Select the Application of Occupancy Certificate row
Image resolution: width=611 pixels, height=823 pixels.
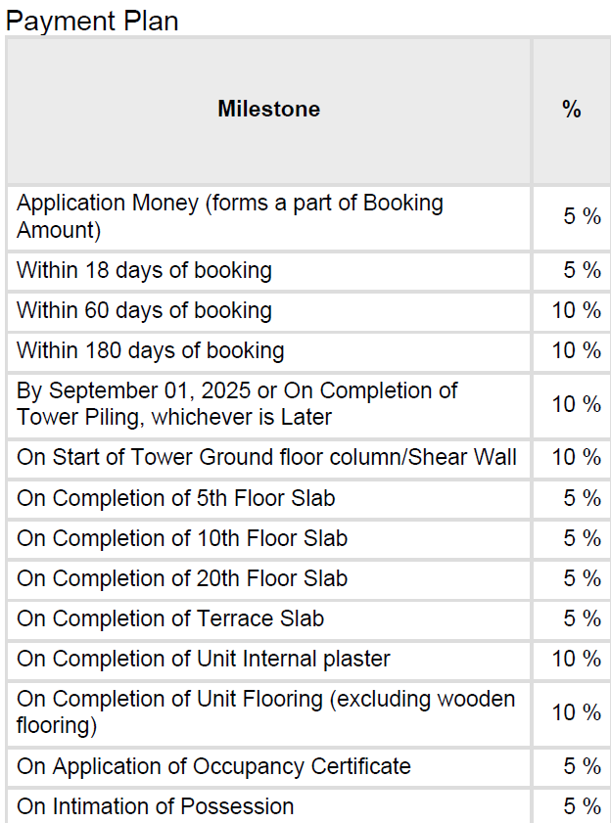(x=213, y=766)
